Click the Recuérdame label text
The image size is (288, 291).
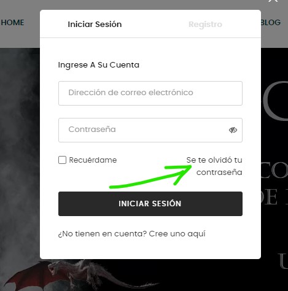93,160
